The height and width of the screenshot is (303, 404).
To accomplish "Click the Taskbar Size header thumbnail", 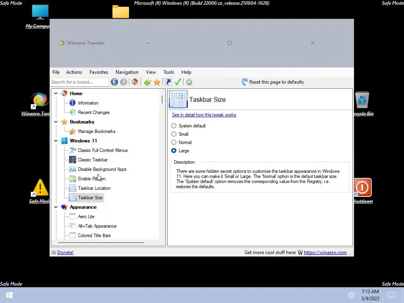I will click(x=178, y=99).
